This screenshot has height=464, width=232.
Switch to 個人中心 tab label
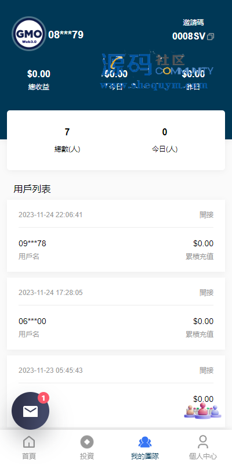[203, 456]
